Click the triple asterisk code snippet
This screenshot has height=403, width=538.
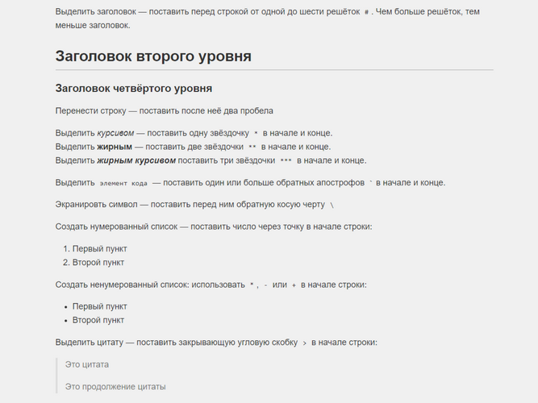(x=286, y=161)
